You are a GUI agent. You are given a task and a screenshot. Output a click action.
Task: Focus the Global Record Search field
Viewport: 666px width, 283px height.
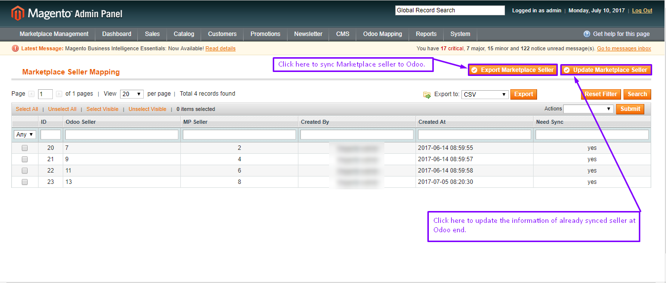tap(450, 10)
